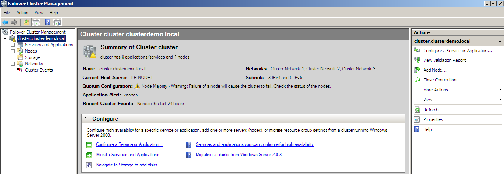Screen dimensions: 504x174
Task: Open the Action menu
Action: click(22, 13)
